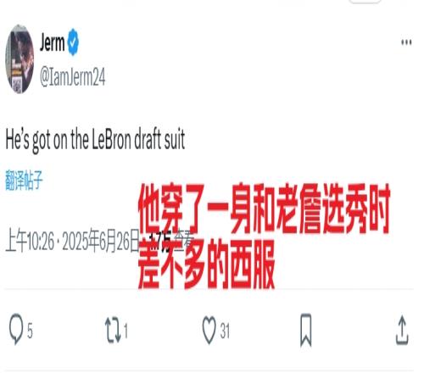The image size is (424, 373).
Task: Click the 查看 view count
Action: [x=171, y=241]
